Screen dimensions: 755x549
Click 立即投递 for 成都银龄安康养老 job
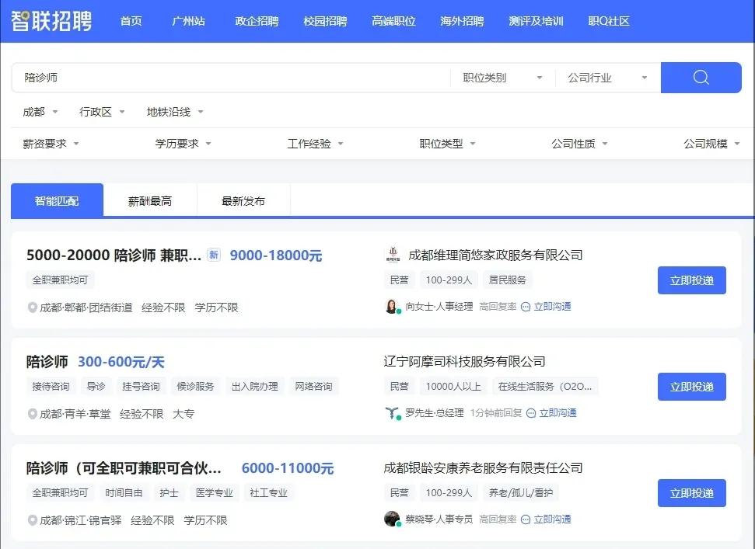692,493
